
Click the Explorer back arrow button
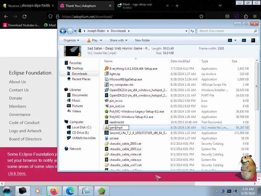tap(63, 31)
